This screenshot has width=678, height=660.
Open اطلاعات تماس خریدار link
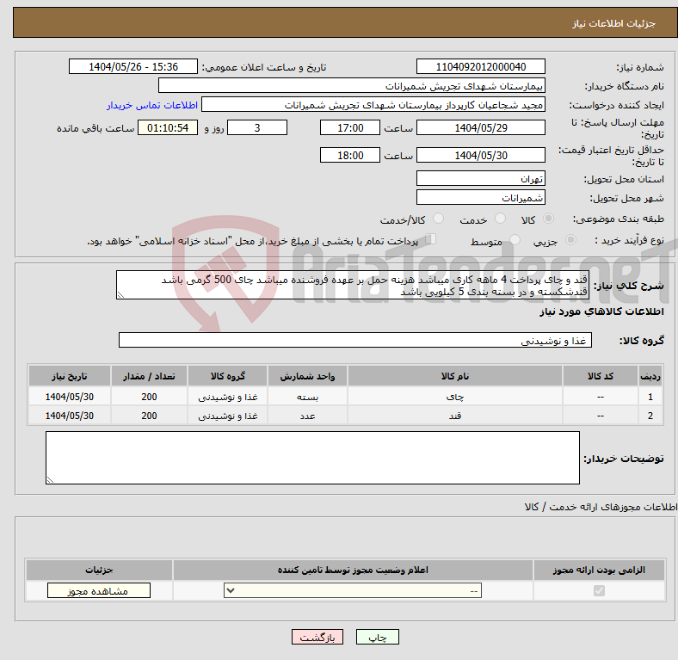(x=152, y=105)
